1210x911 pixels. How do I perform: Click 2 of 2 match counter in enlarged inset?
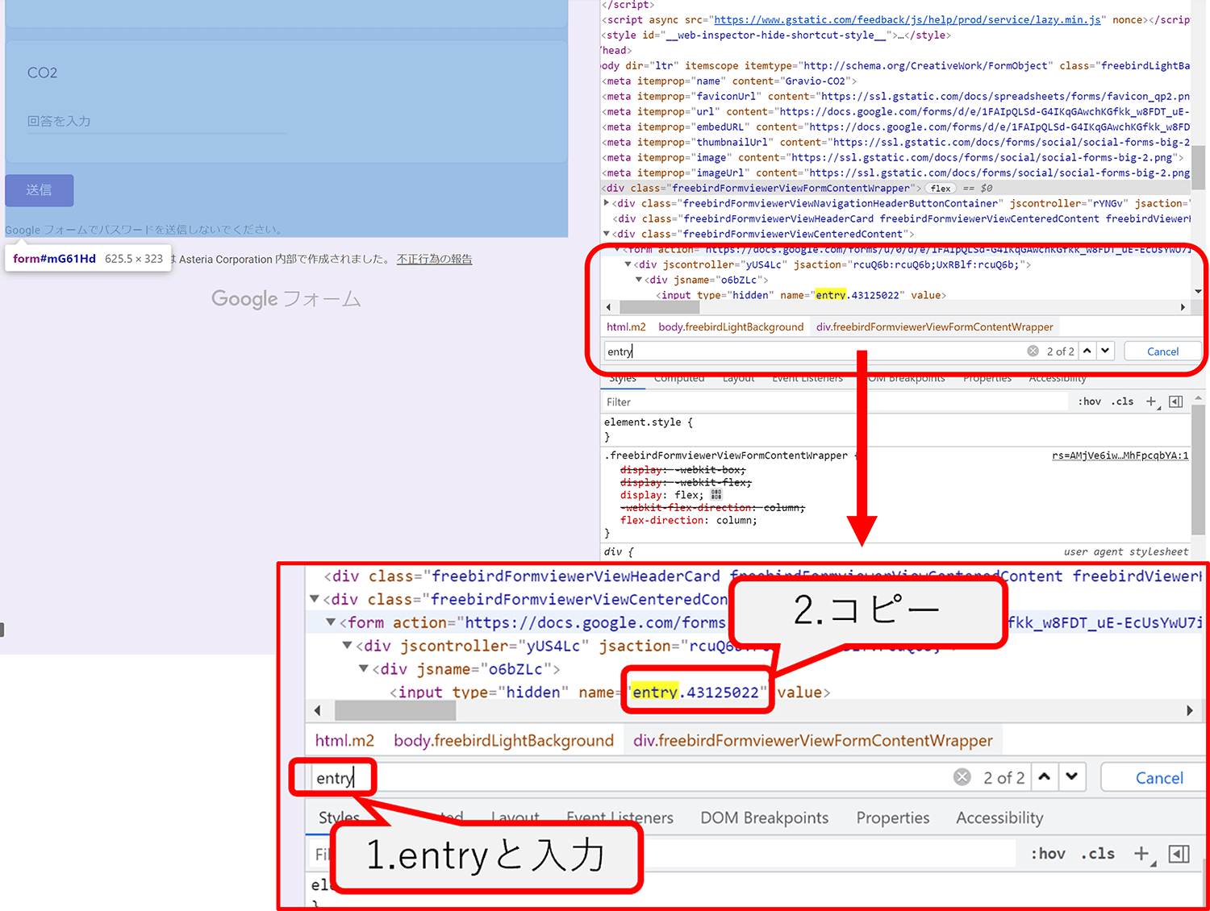point(1003,778)
